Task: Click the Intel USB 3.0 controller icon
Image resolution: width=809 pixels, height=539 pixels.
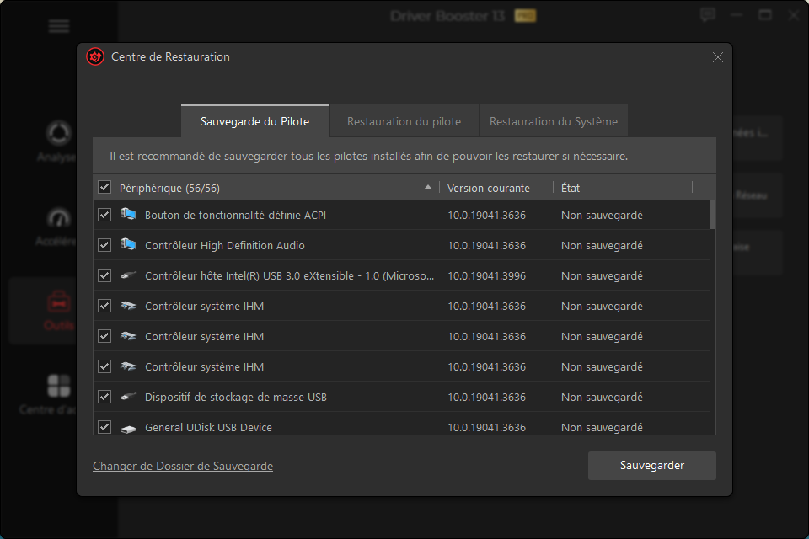Action: [x=128, y=275]
